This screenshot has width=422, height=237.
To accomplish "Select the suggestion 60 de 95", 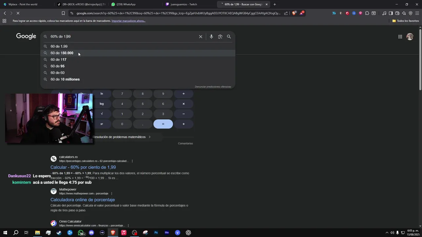I will (x=138, y=66).
